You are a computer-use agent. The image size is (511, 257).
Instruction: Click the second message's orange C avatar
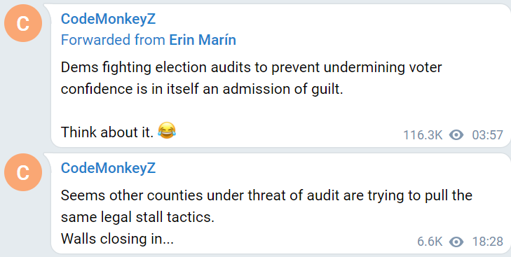click(x=23, y=172)
